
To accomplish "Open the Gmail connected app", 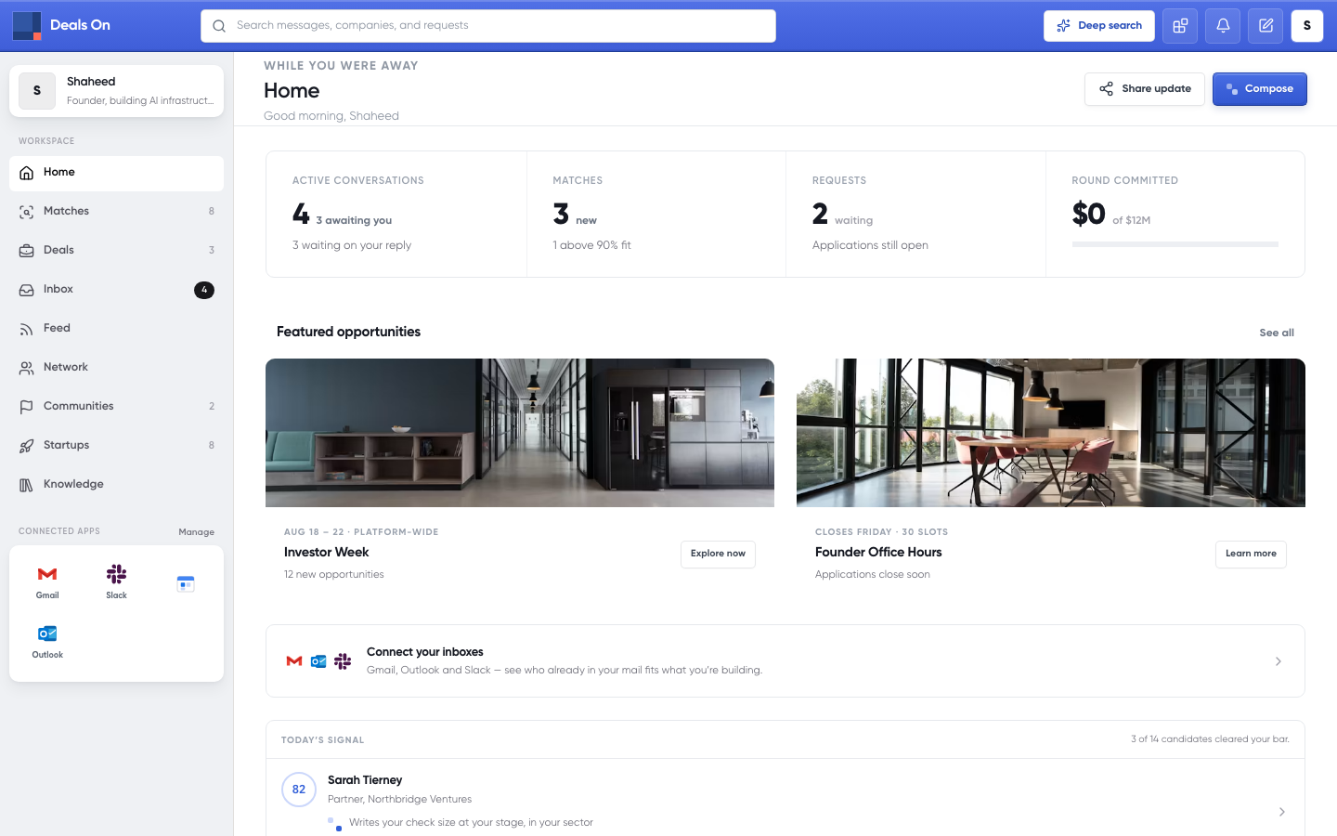I will coord(47,582).
